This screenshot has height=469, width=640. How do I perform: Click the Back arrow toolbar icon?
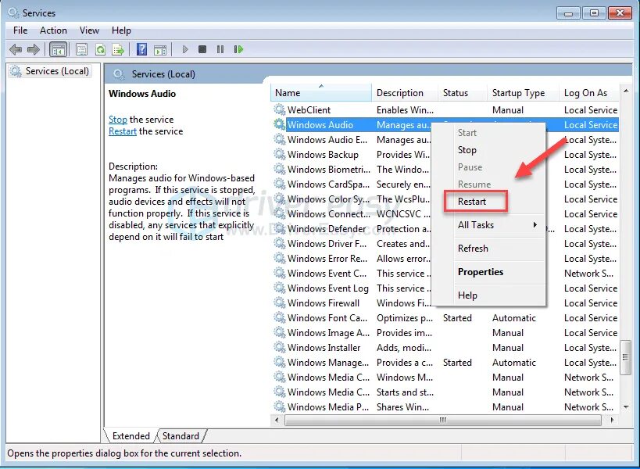point(16,50)
